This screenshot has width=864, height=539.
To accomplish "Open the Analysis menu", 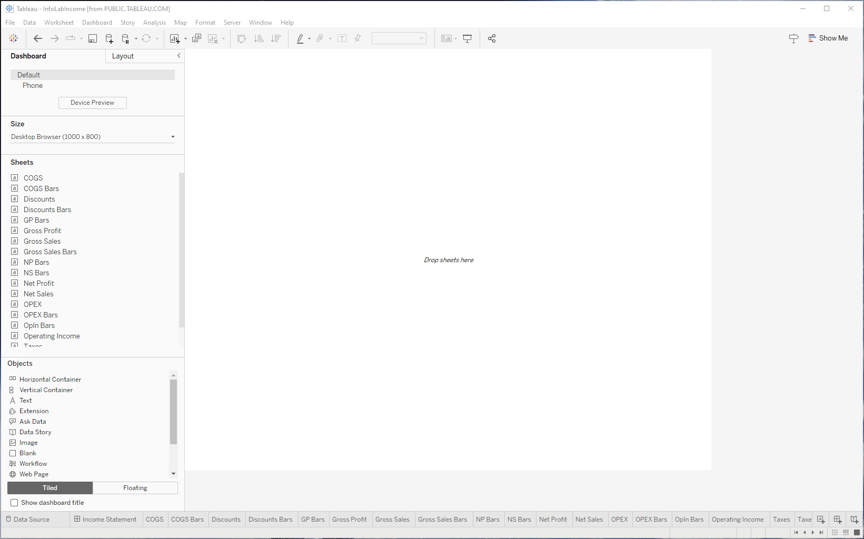I will [154, 23].
